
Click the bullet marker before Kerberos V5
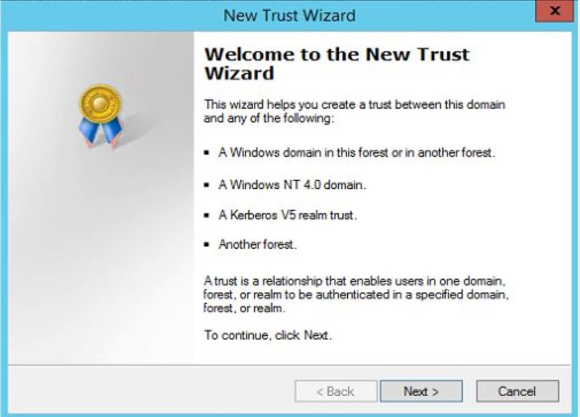click(x=207, y=215)
